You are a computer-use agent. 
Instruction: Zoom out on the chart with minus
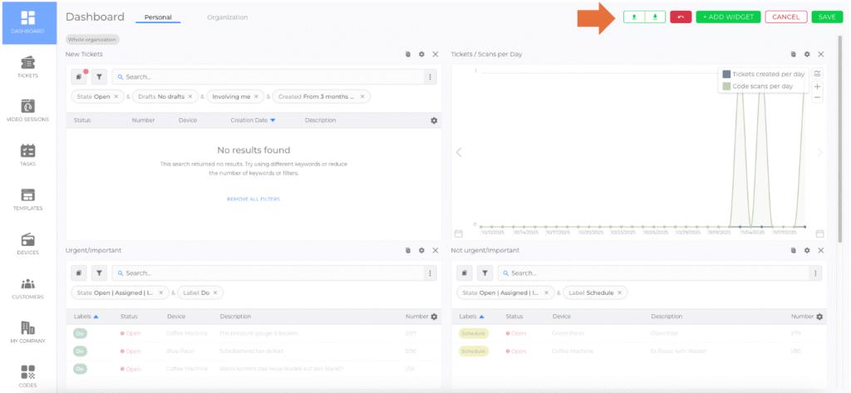pos(818,98)
